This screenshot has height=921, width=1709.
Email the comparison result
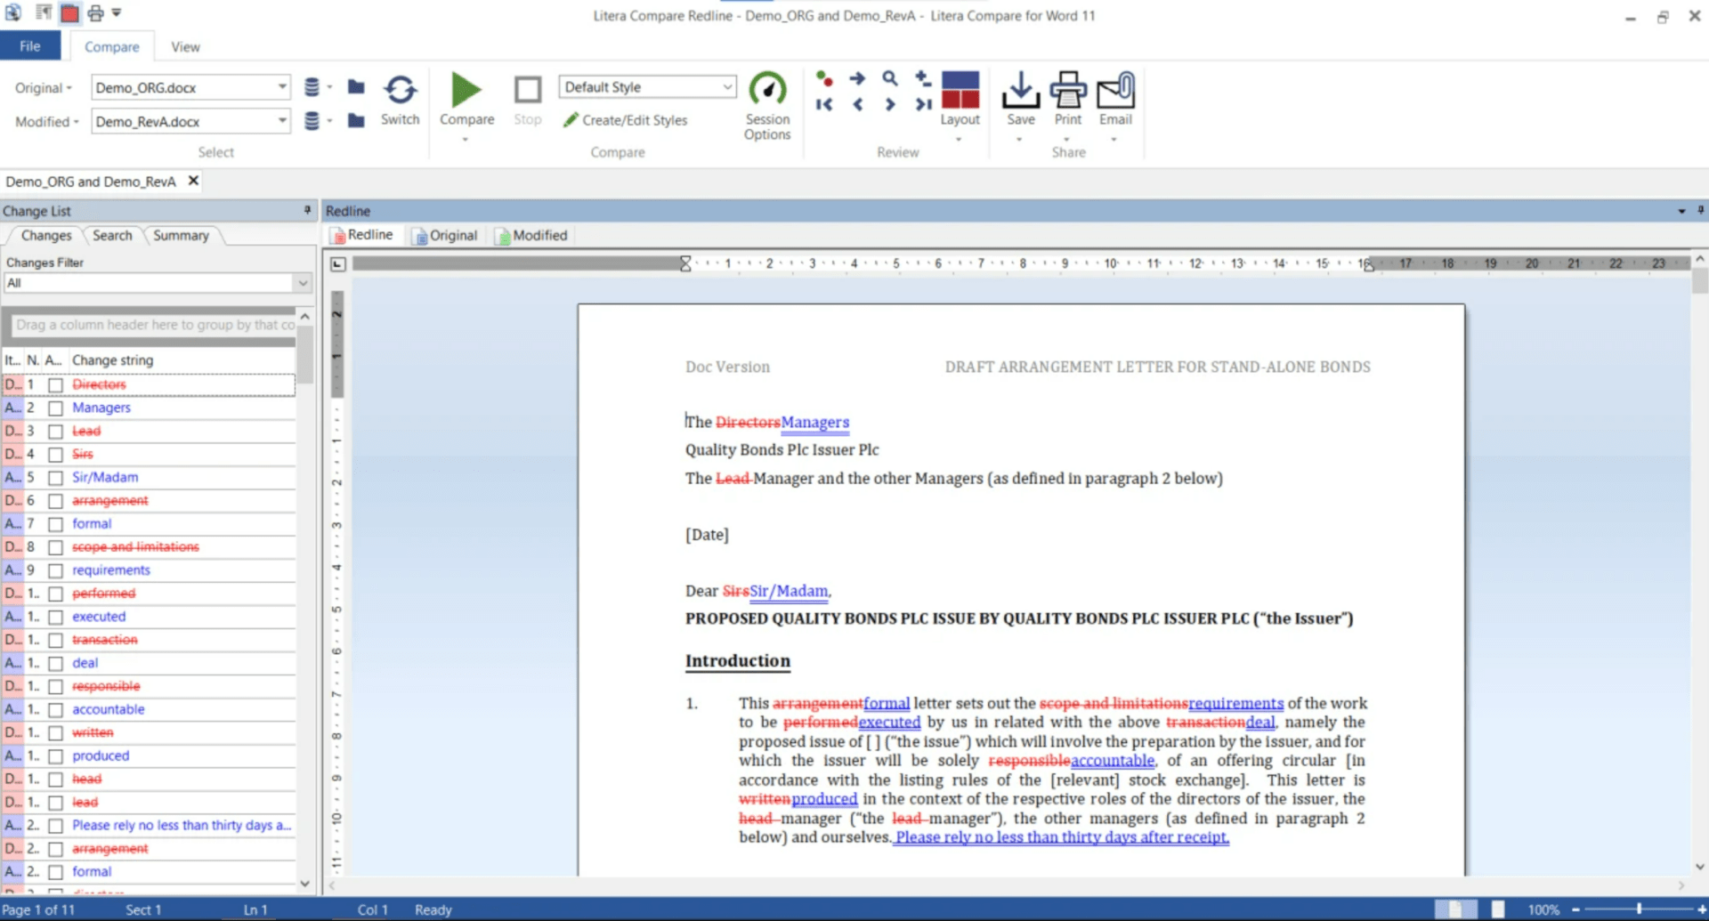coord(1115,98)
